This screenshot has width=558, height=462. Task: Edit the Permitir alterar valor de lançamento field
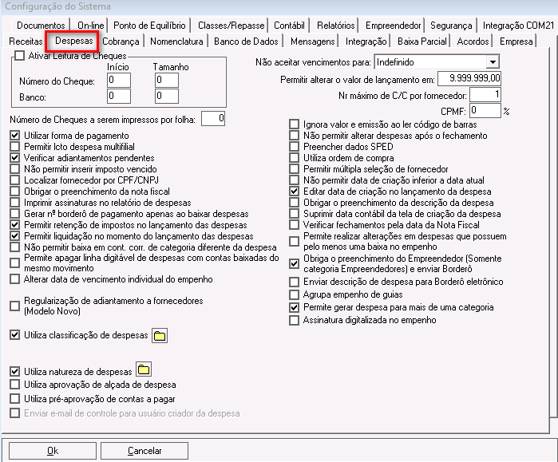469,79
